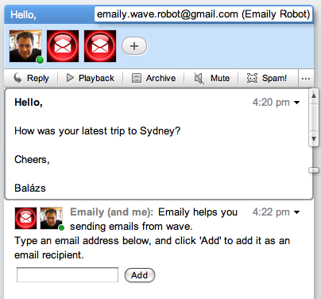This screenshot has height=299, width=321.
Task: Click the 4:20 pm timestamp
Action: [x=271, y=103]
